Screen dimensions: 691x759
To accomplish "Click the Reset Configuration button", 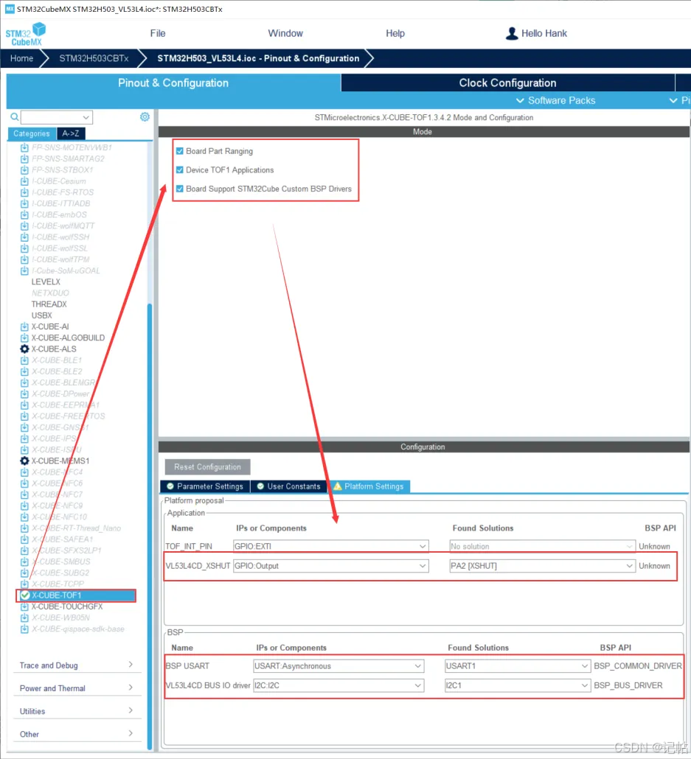I will 207,466.
